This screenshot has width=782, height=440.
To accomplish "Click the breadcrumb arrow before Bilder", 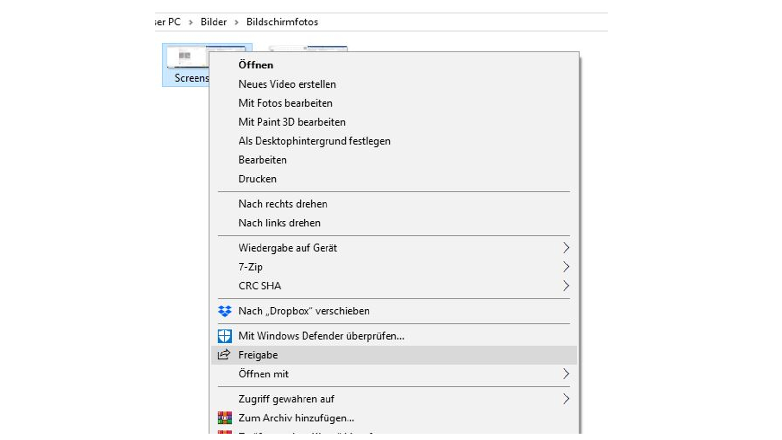I will 190,22.
